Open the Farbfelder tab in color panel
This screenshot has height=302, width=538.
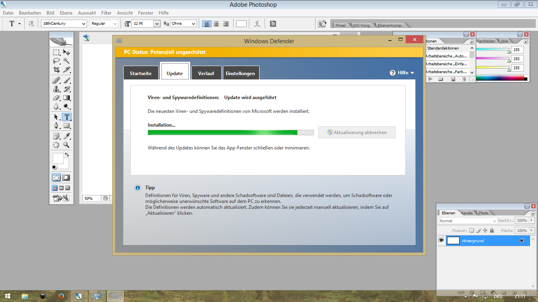(486, 41)
